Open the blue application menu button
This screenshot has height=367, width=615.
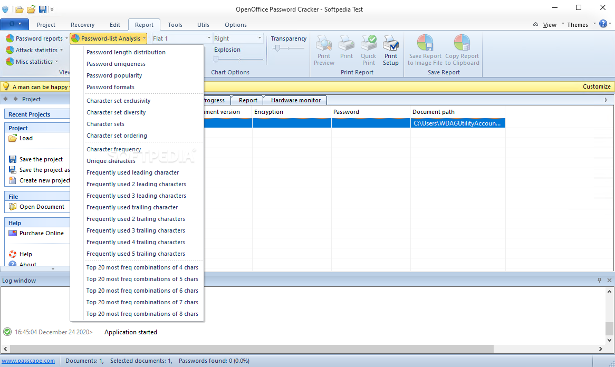[15, 24]
